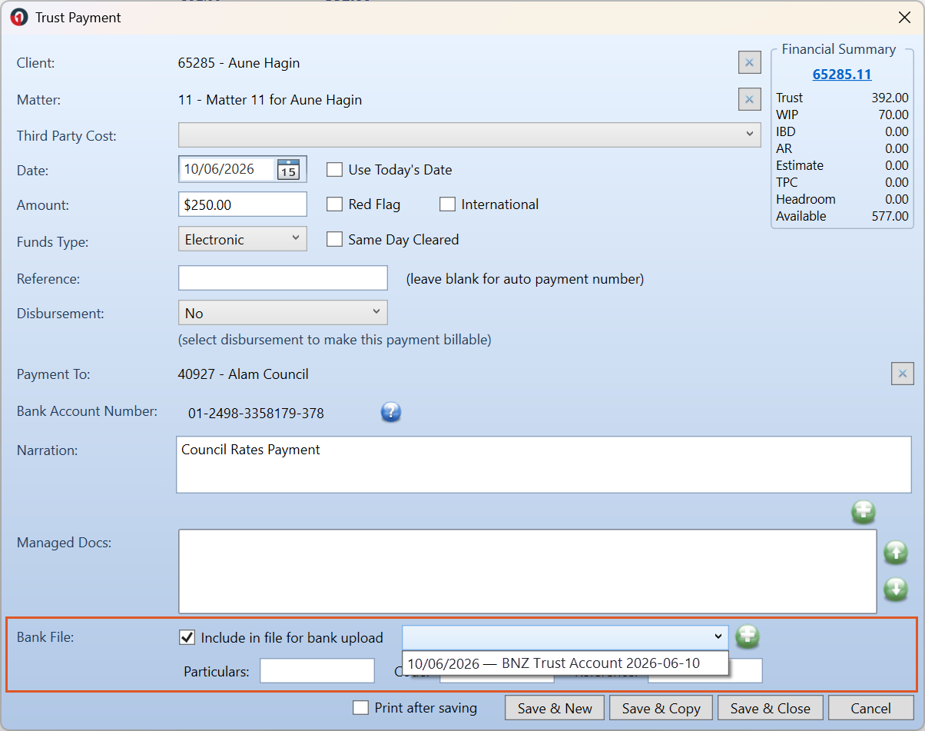Click the Reference input field
This screenshot has height=731, width=925.
point(283,277)
